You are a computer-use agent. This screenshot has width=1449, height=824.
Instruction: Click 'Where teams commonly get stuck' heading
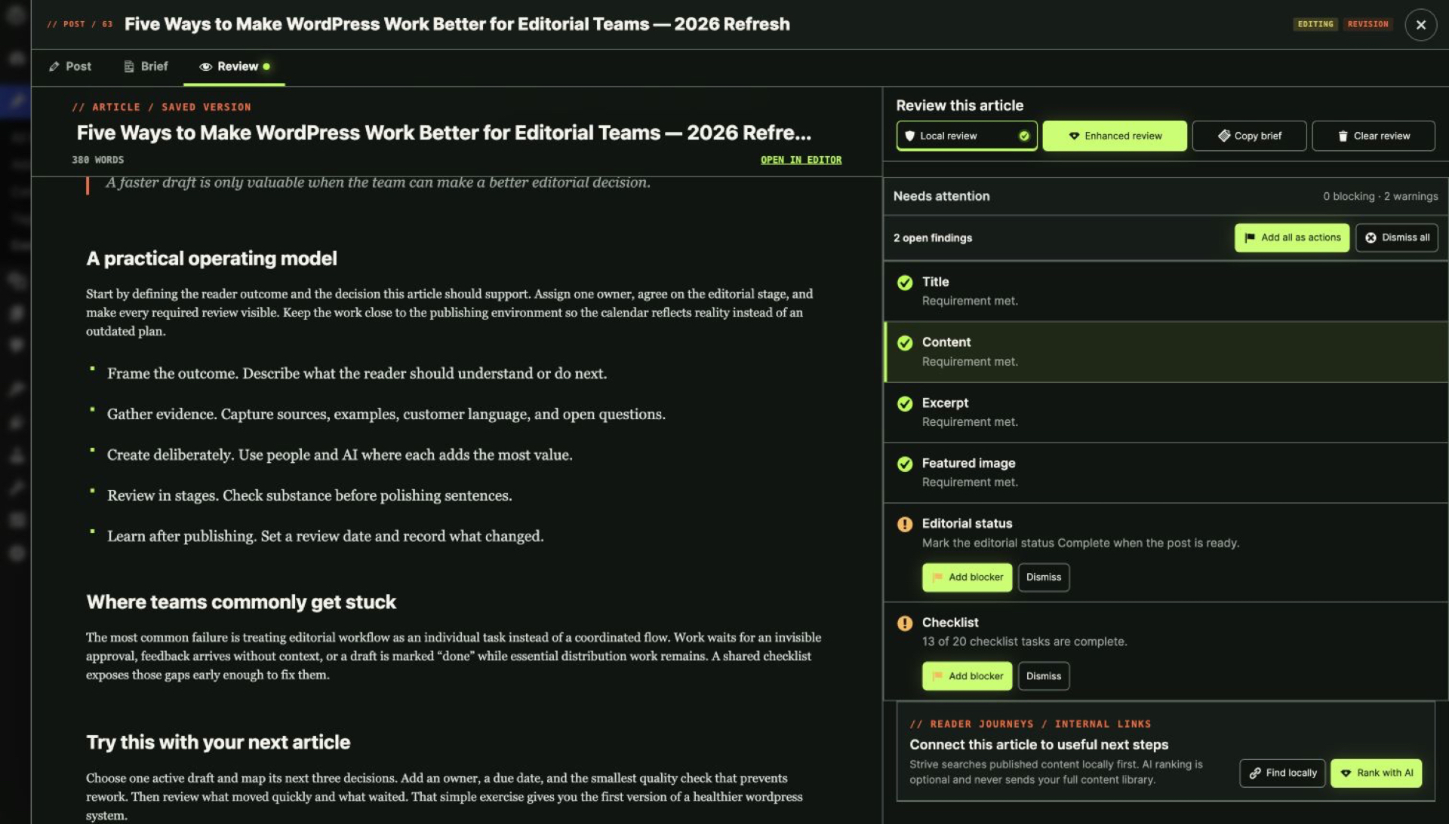[x=241, y=602]
